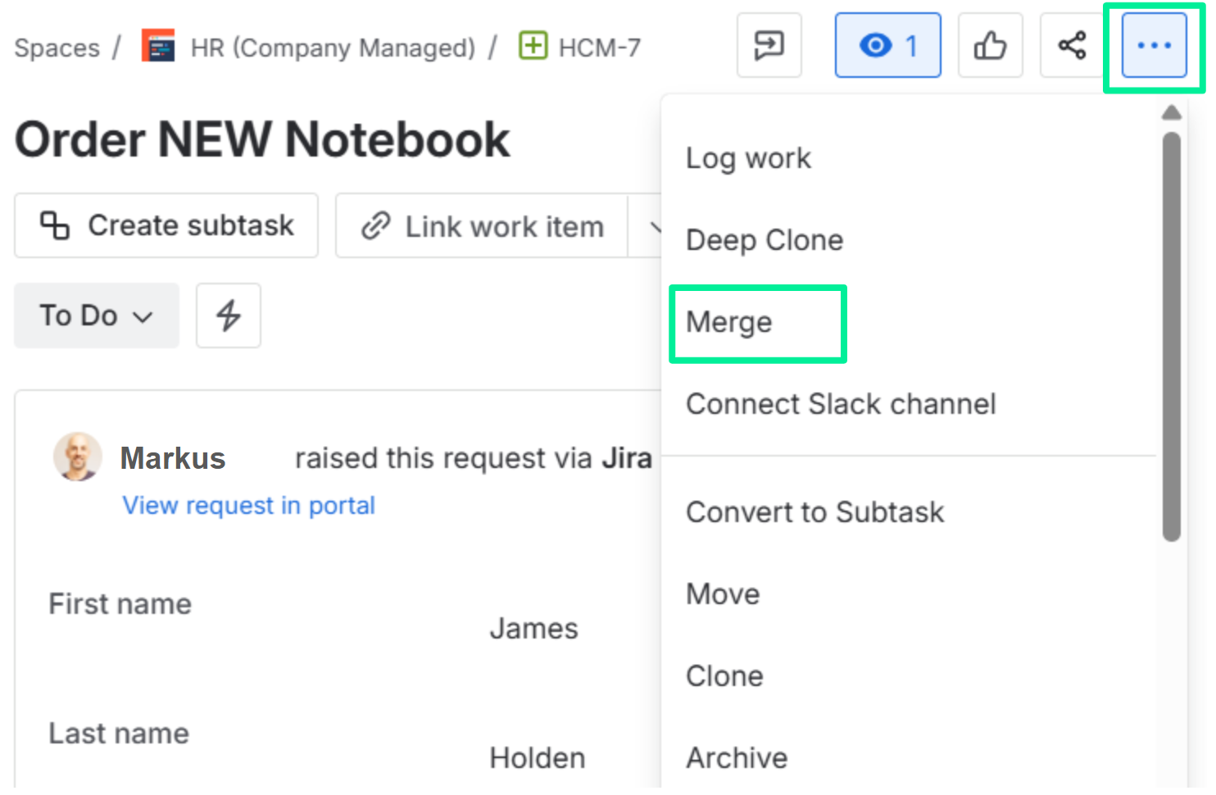Click the Order NEW Notebook title
This screenshot has width=1216, height=795.
click(262, 140)
